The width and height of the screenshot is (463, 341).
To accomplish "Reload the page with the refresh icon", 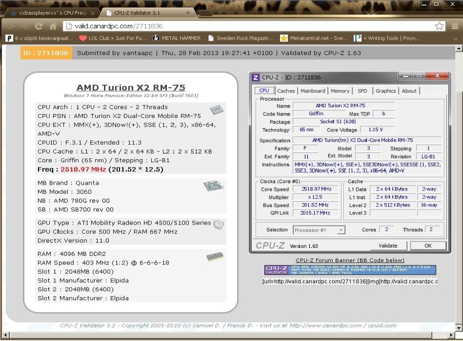I will pos(39,26).
